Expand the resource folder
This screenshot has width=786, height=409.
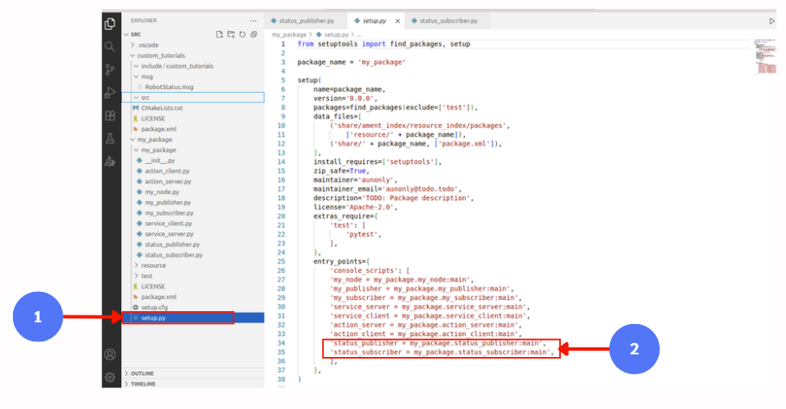coord(153,265)
